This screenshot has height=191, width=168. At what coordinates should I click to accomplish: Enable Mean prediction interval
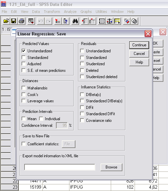[23, 119]
